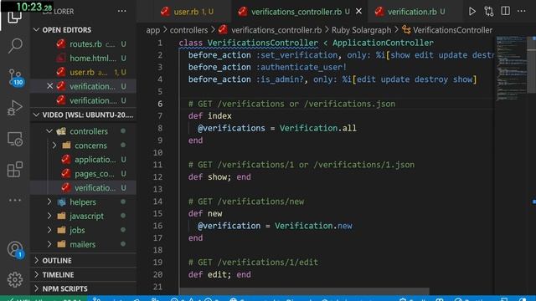This screenshot has height=301, width=536.
Task: Click 'Verification.all' on line 8
Action: pyautogui.click(x=318, y=128)
